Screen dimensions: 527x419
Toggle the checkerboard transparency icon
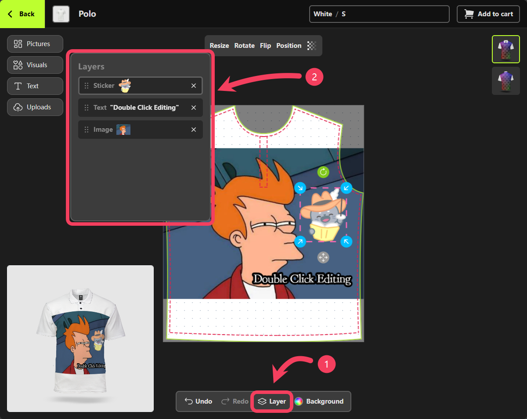click(312, 45)
